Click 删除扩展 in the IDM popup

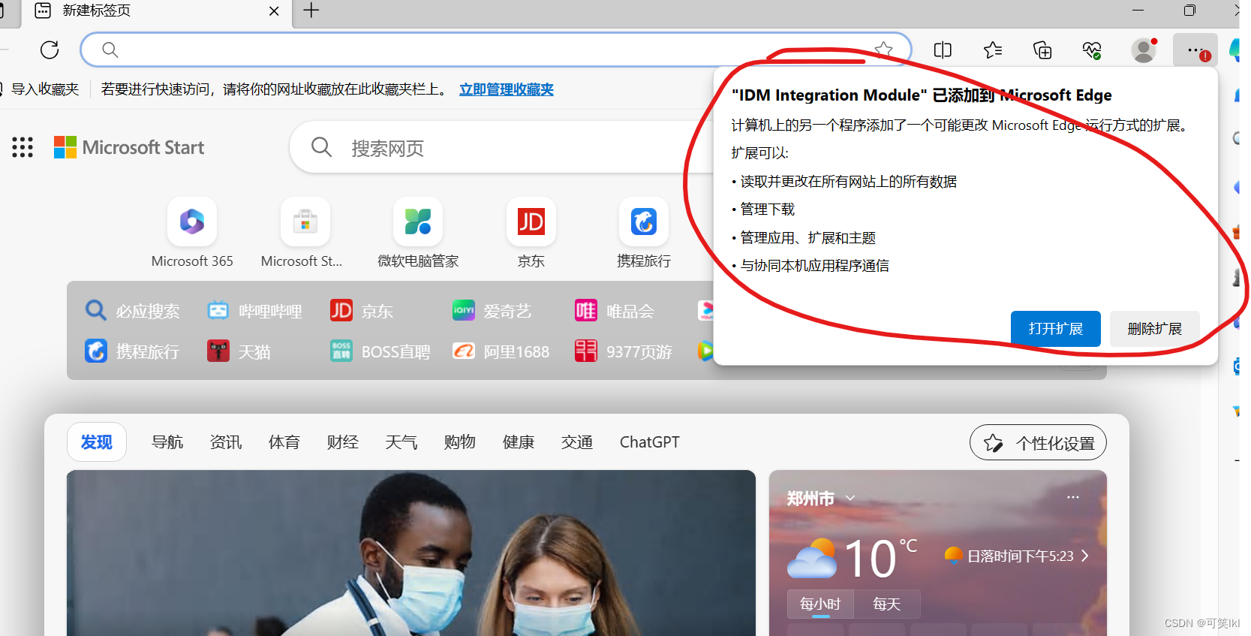[x=1155, y=329]
